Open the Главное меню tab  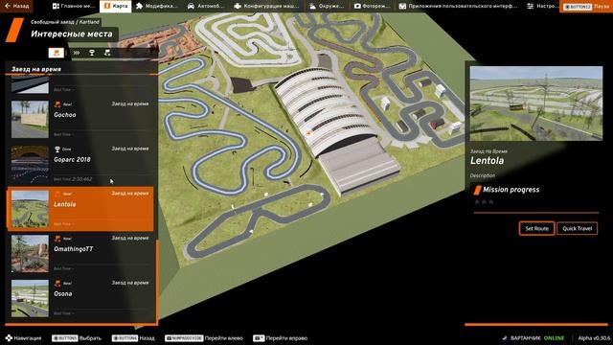click(74, 7)
